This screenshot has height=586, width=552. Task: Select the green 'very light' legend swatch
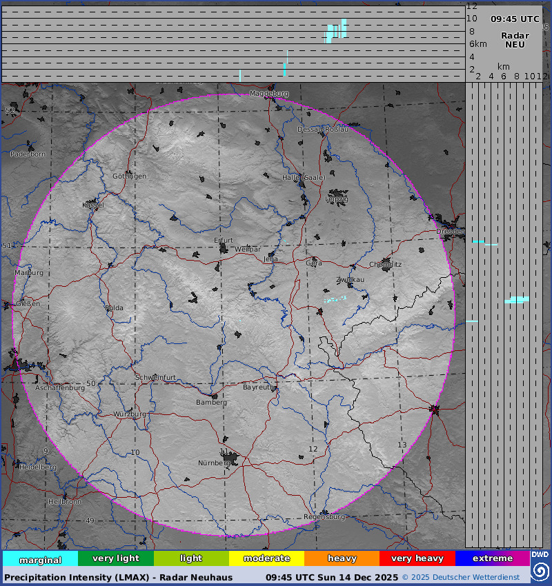(115, 558)
